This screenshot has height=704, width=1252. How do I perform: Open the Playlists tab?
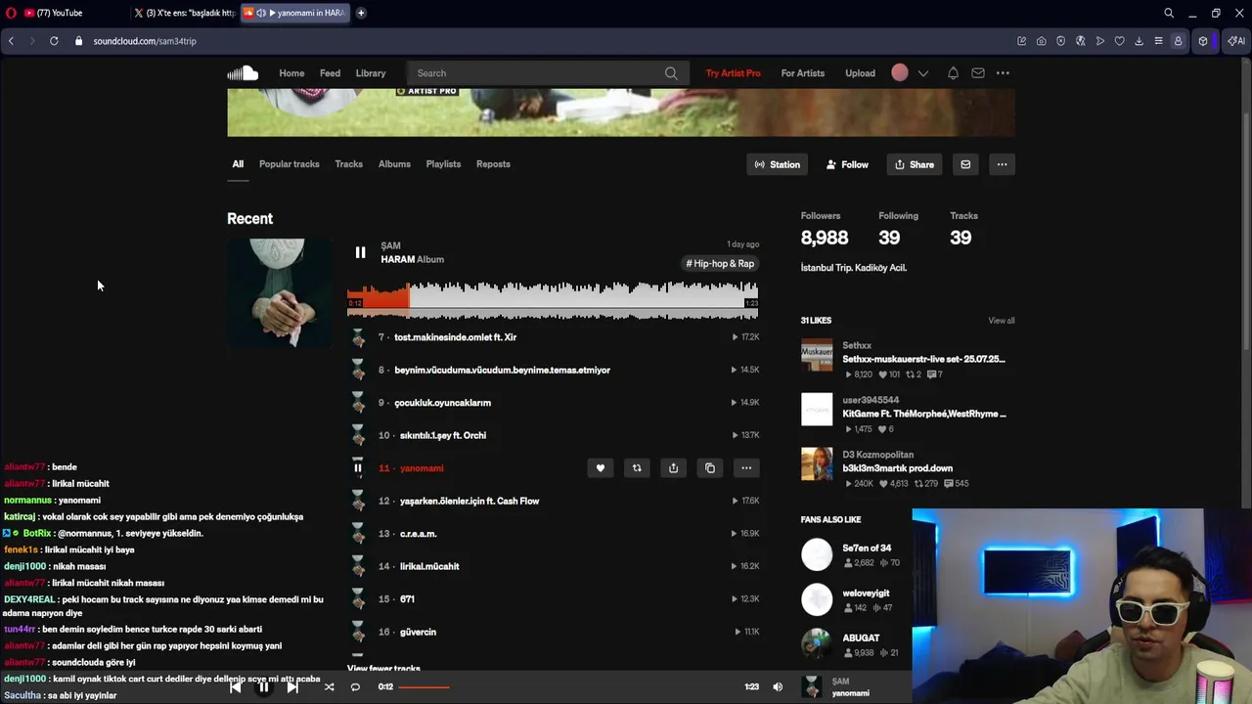tap(443, 164)
